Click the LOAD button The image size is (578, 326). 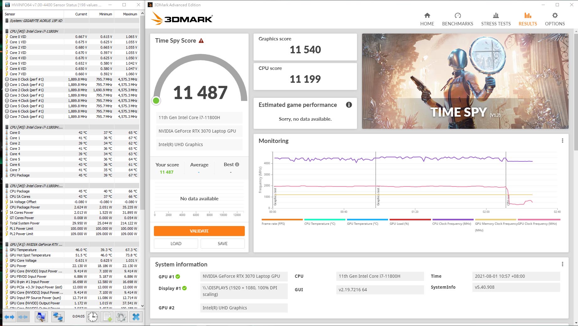[176, 244]
